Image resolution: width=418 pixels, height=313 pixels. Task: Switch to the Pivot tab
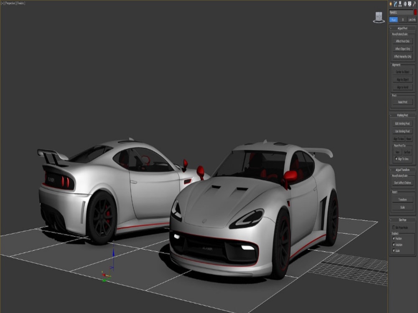pos(393,20)
